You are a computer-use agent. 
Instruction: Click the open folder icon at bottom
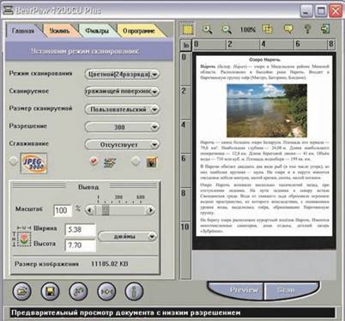22,291
